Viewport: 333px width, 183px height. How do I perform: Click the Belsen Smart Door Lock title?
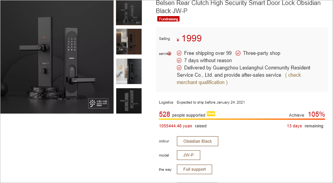click(x=238, y=7)
